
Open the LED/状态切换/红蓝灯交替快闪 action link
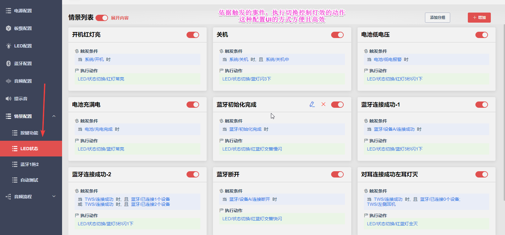point(252,219)
